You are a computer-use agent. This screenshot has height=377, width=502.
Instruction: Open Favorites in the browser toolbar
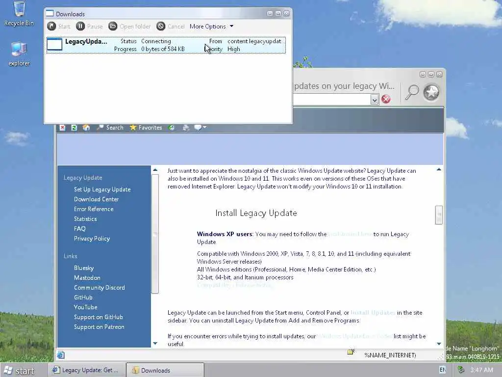(x=146, y=128)
